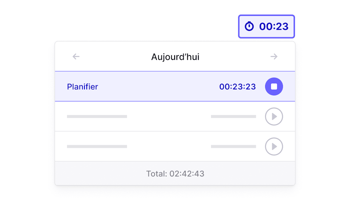Go to previous day with left arrow
This screenshot has height=201, width=350.
pyautogui.click(x=76, y=57)
